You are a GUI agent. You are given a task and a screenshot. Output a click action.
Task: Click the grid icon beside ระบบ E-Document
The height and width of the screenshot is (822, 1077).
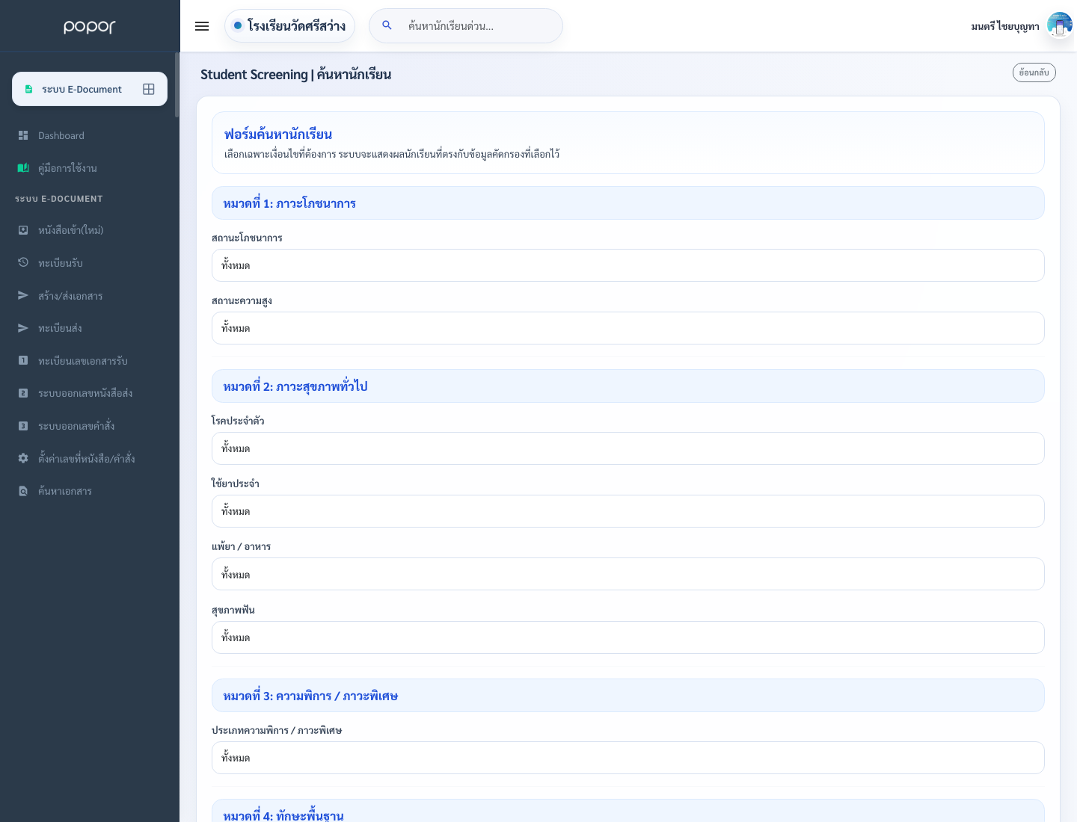coord(149,89)
